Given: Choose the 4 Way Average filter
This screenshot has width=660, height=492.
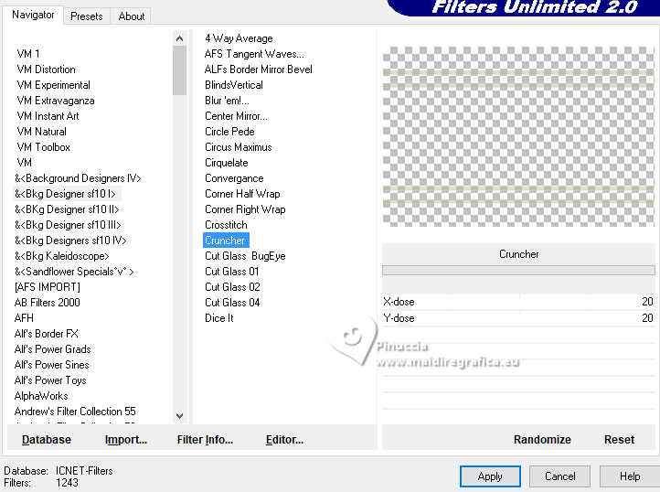Looking at the screenshot, I should [x=239, y=38].
